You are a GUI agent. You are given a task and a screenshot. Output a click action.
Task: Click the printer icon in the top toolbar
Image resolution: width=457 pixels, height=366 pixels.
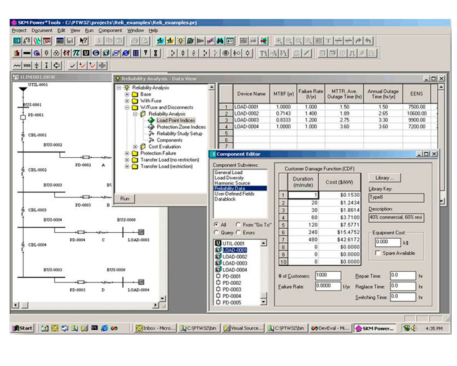pos(135,41)
